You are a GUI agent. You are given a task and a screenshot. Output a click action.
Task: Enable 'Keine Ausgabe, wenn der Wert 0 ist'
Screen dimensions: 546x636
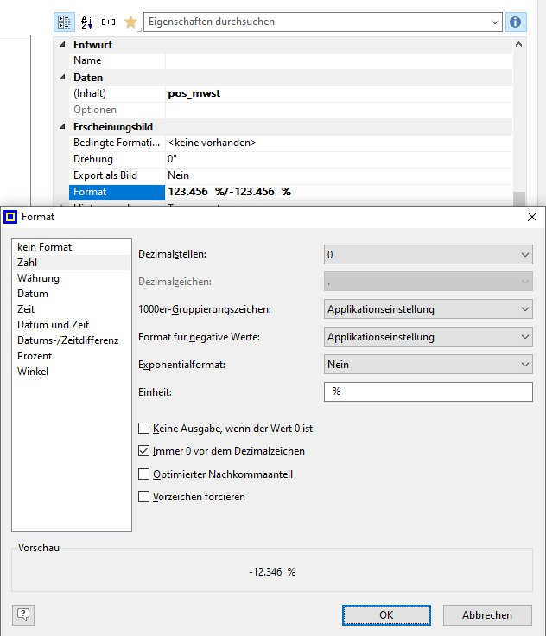144,428
